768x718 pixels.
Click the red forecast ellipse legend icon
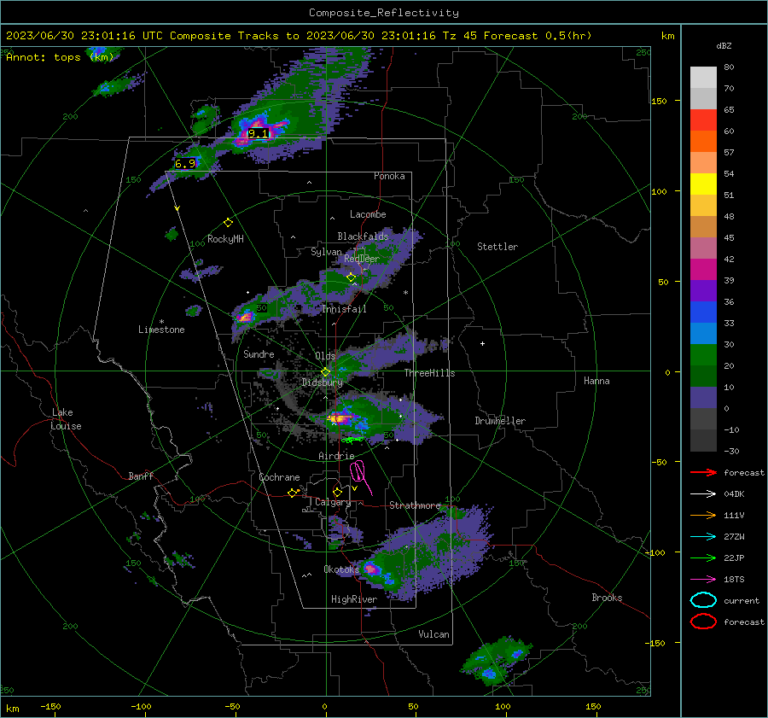pyautogui.click(x=703, y=622)
